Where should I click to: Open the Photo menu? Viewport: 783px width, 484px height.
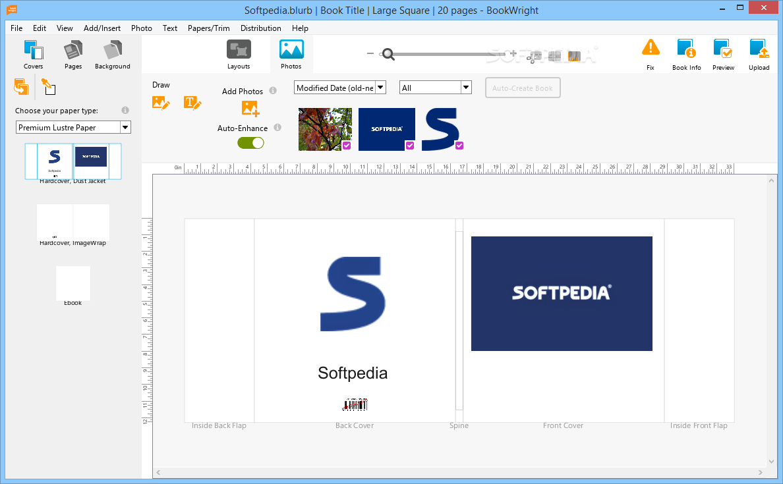tap(141, 28)
